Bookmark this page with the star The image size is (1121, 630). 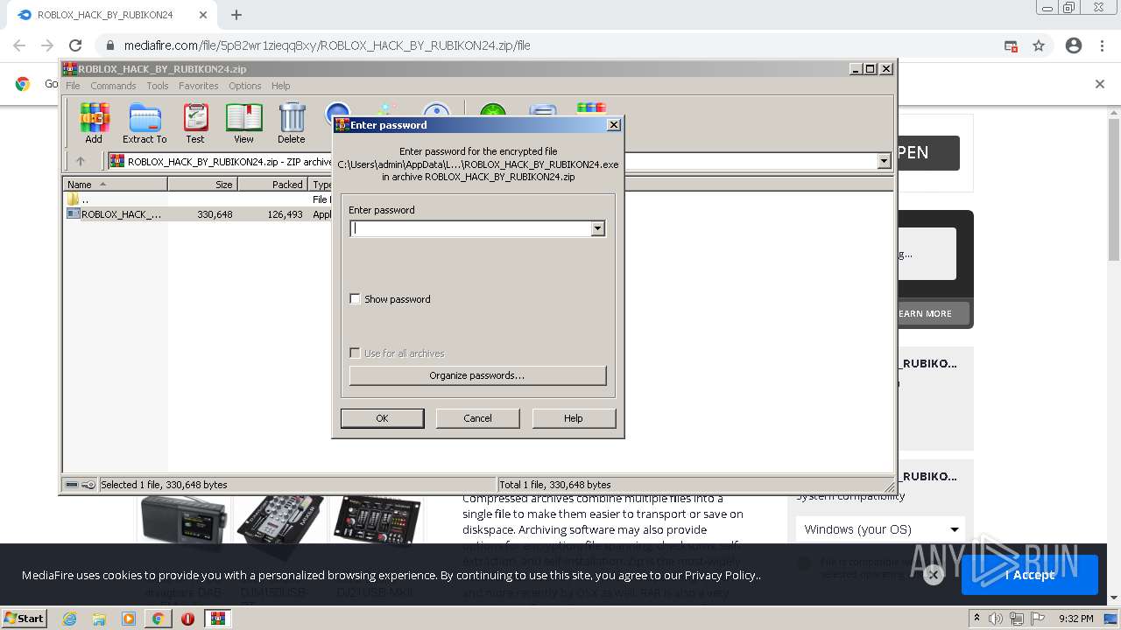click(x=1039, y=45)
